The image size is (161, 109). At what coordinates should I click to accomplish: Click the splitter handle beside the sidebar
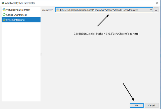41,54
